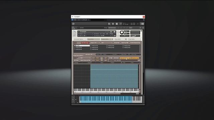Open the save/load files disk icon
The width and height of the screenshot is (214, 120).
[109, 24]
